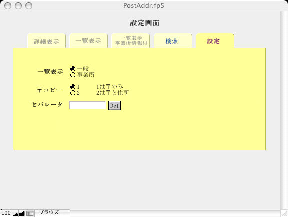
Task: Click the window resize grip corner
Action: point(284,213)
